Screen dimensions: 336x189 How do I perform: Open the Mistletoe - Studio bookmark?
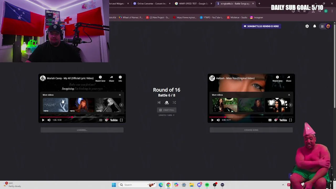click(x=237, y=18)
